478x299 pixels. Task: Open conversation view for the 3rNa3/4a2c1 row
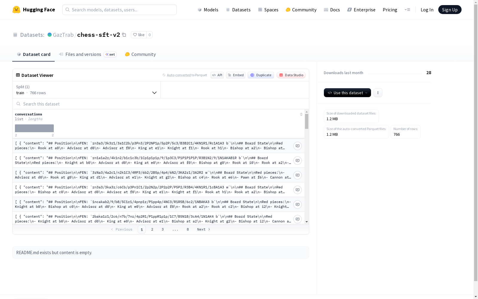tap(298, 175)
